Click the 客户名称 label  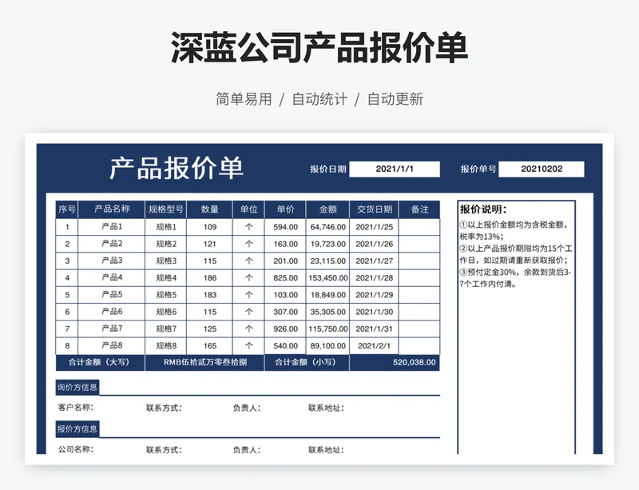point(76,408)
